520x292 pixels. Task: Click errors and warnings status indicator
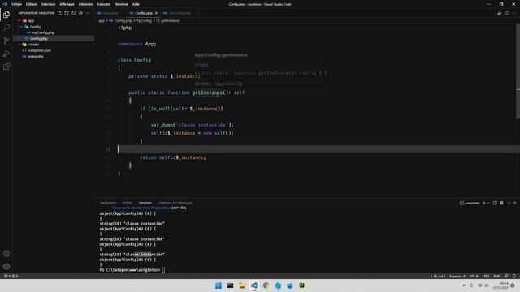coord(11,276)
